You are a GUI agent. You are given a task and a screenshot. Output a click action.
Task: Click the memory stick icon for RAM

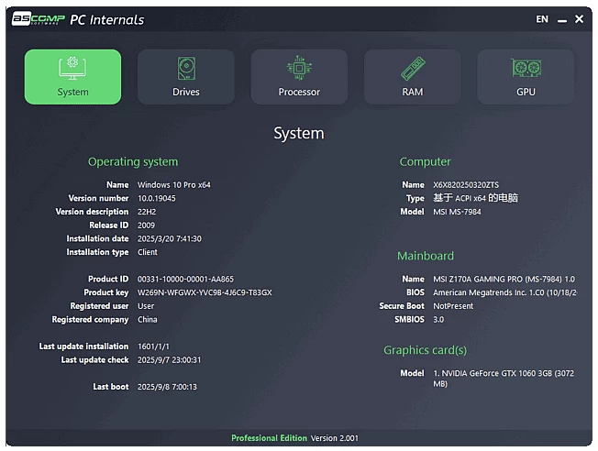point(412,69)
